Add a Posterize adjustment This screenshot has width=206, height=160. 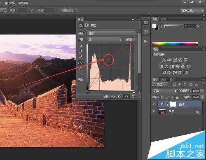[169, 72]
